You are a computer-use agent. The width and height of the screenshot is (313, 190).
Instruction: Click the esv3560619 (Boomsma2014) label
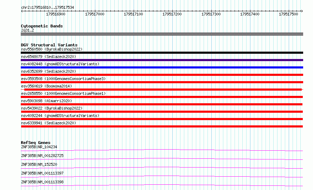tap(46, 86)
